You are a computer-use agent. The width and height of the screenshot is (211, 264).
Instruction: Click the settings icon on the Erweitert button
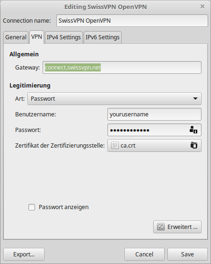tap(161, 227)
